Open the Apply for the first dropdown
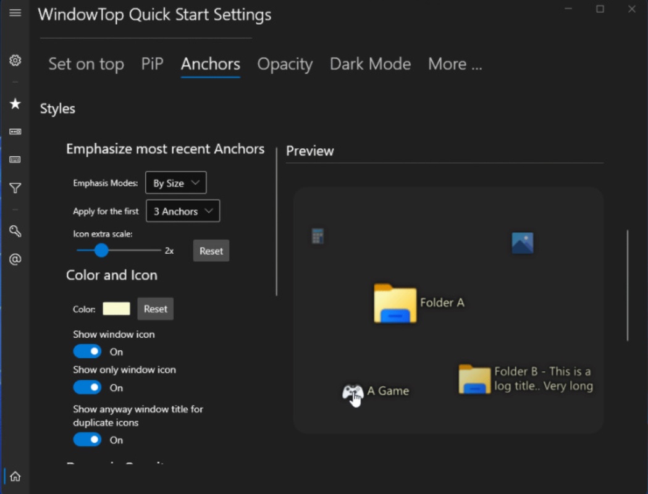The height and width of the screenshot is (494, 648). click(x=183, y=211)
